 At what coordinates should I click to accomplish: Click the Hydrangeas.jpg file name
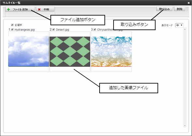(x=24, y=29)
